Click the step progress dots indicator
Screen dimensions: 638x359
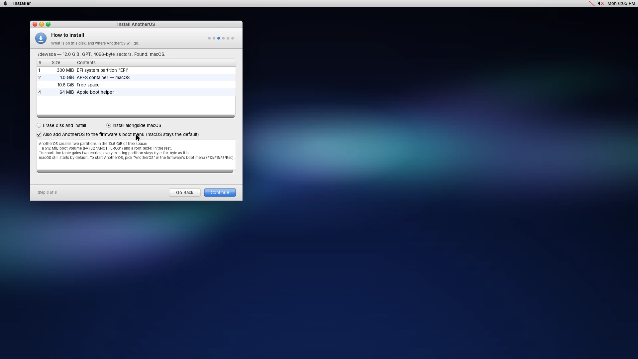click(221, 38)
